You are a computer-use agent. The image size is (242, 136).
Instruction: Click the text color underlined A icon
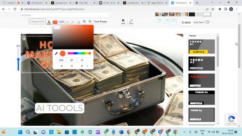pos(49,22)
